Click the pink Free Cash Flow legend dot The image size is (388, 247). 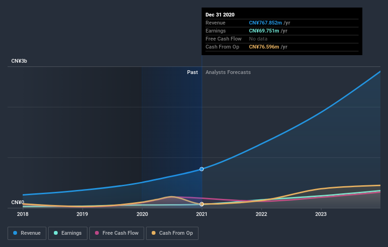pos(97,233)
